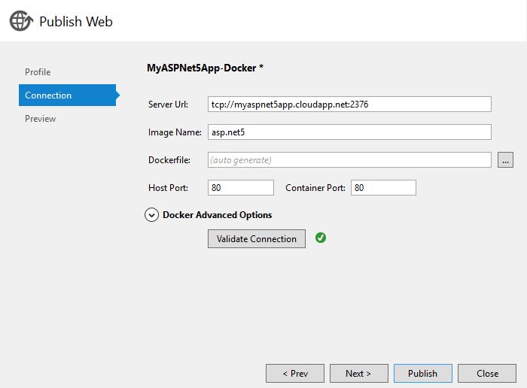The width and height of the screenshot is (527, 388).
Task: Focus the Image Name text box
Action: click(x=349, y=132)
